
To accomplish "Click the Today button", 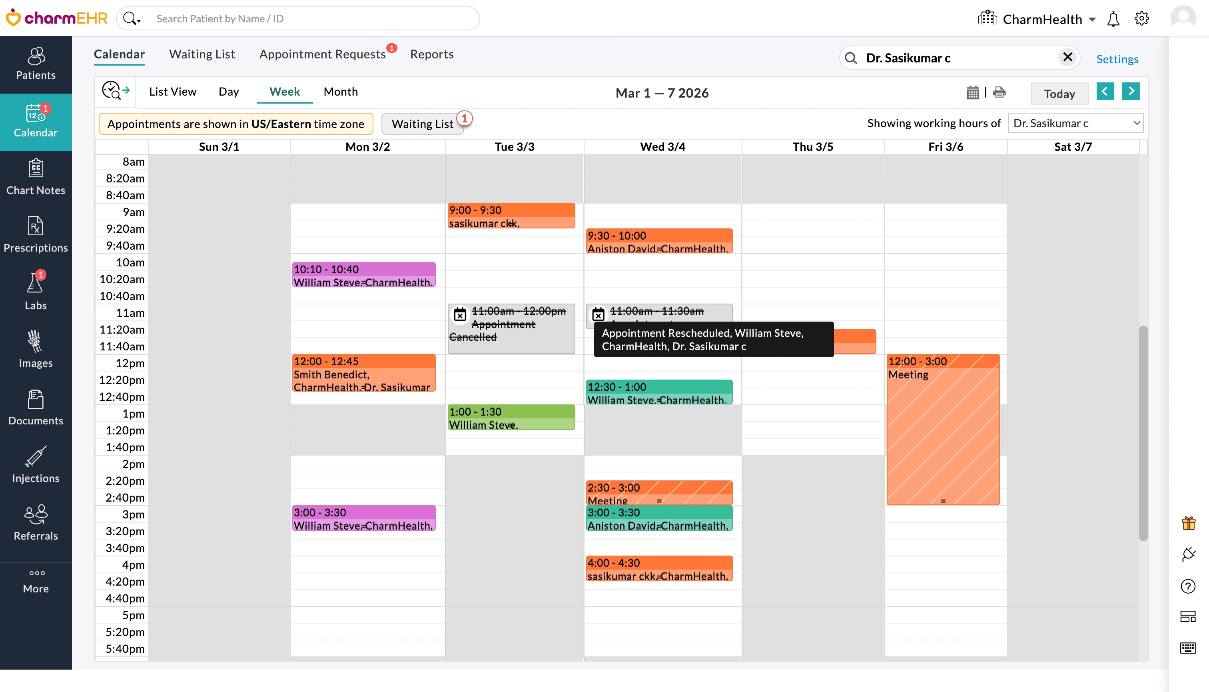I will [x=1059, y=94].
